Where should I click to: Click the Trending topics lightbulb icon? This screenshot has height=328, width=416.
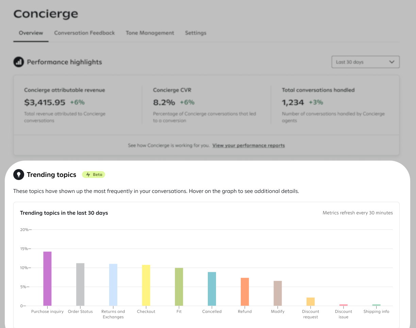click(x=19, y=175)
